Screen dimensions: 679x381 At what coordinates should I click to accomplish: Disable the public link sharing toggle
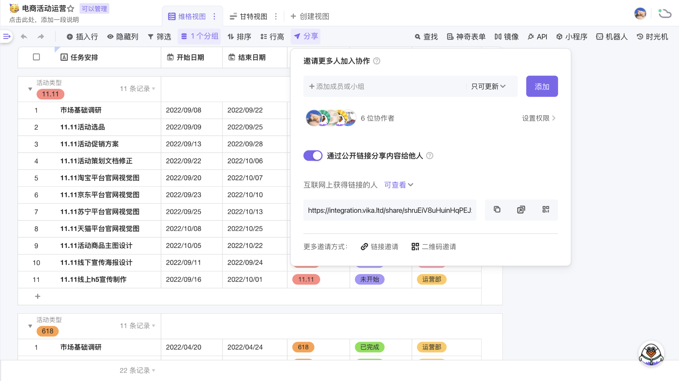313,156
